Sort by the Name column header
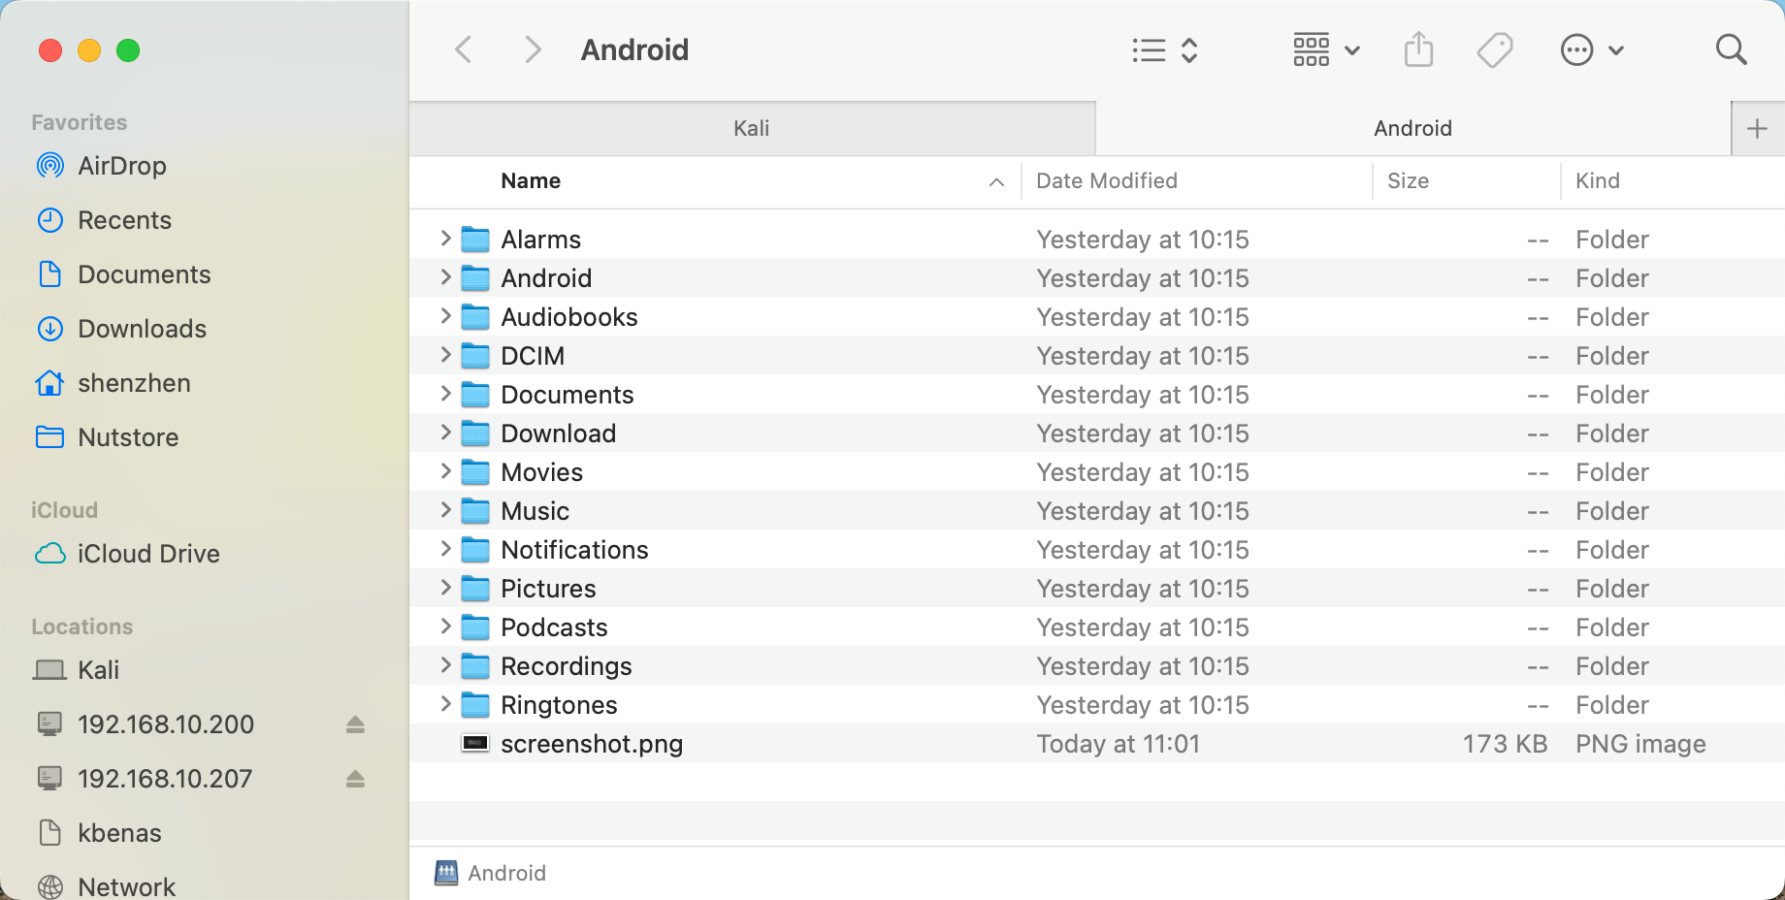Image resolution: width=1785 pixels, height=900 pixels. [531, 181]
